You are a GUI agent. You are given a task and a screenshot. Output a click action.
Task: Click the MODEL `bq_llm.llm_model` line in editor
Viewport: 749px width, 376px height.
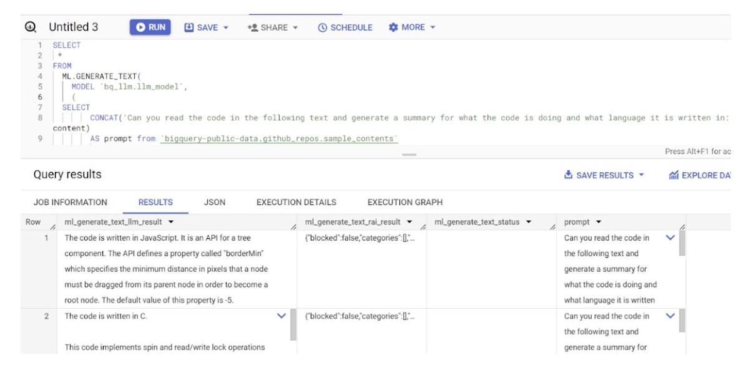(129, 87)
